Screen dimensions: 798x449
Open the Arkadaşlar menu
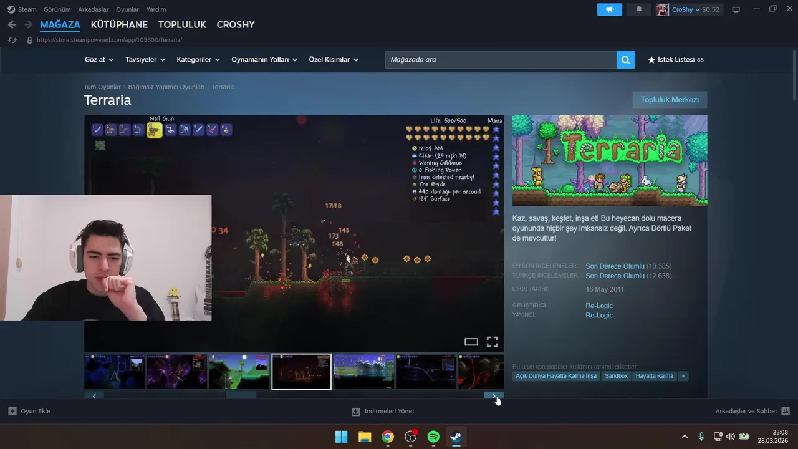click(x=93, y=9)
